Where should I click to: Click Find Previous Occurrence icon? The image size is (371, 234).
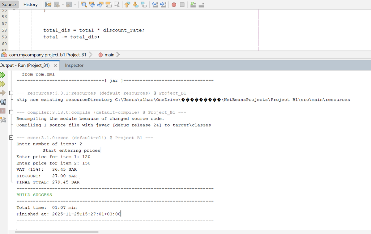tap(92, 5)
